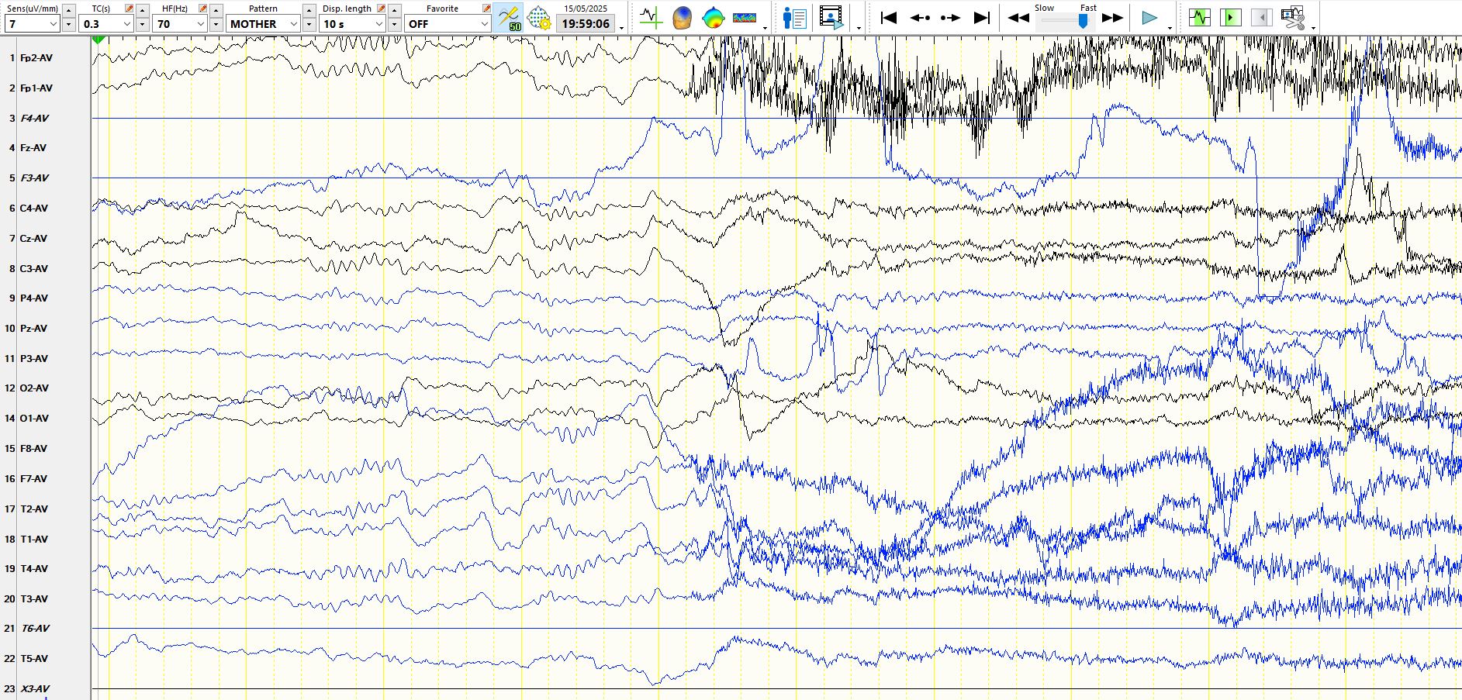Select the T6-AV channel label
The height and width of the screenshot is (700, 1462).
[34, 629]
